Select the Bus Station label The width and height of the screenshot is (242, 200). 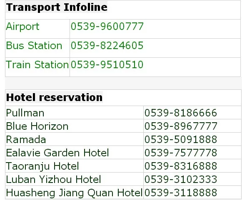tap(34, 45)
